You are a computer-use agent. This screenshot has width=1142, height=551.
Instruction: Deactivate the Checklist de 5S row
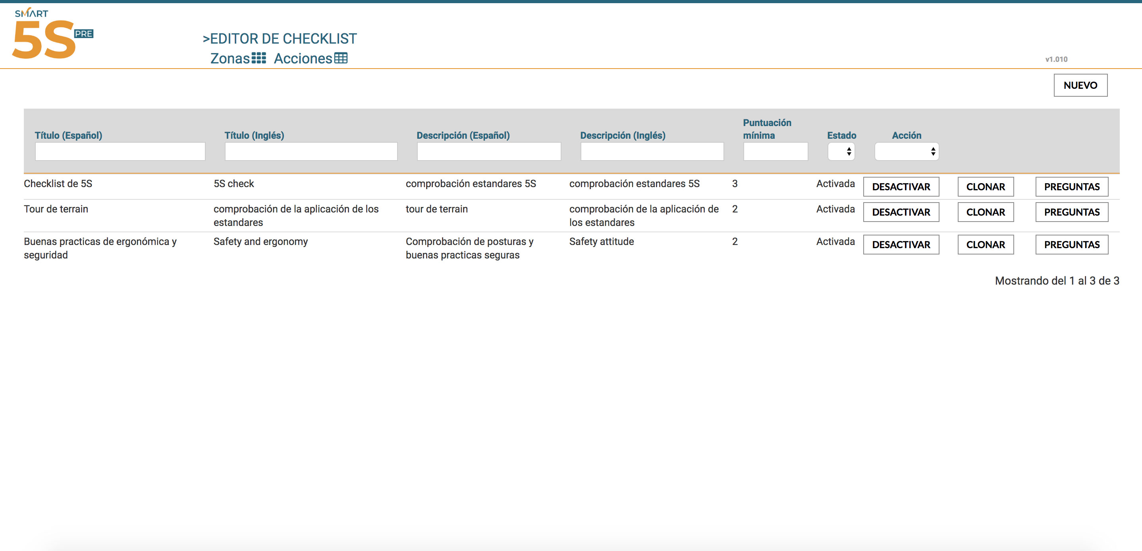tap(901, 187)
